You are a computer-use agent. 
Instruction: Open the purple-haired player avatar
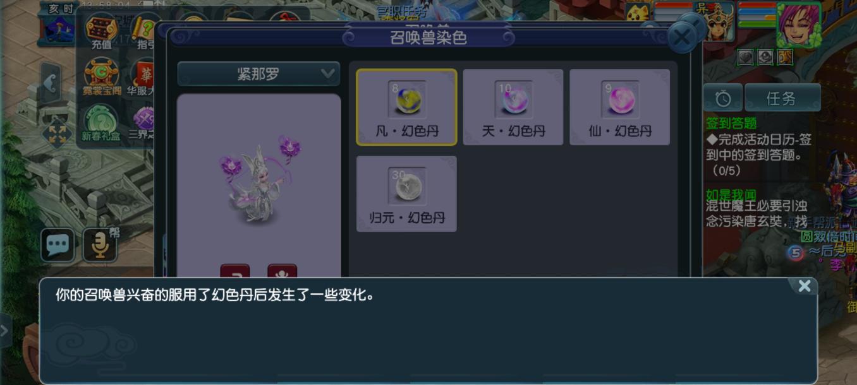coord(799,24)
